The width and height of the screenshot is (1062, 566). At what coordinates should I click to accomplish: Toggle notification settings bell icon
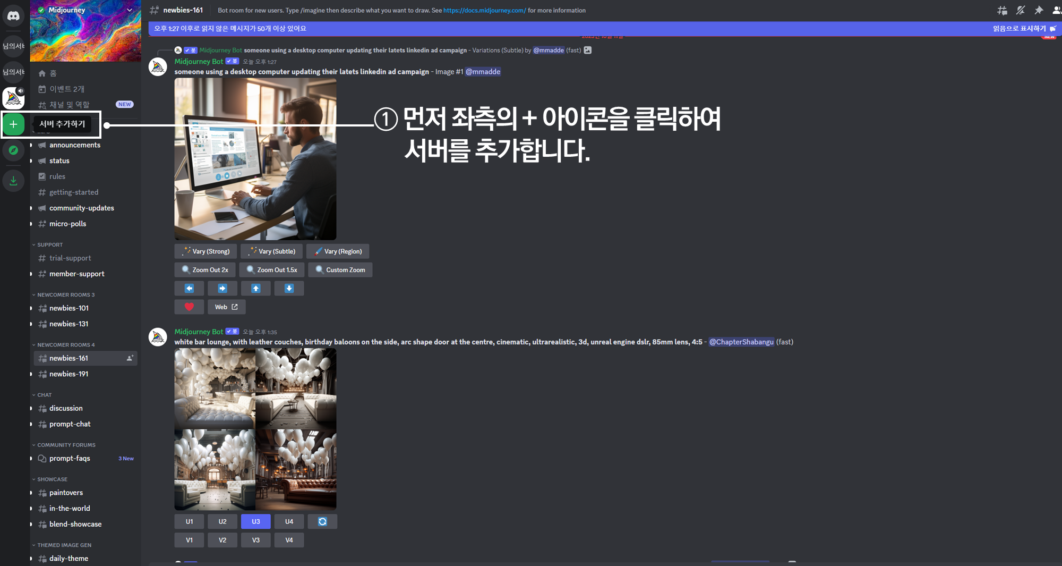pyautogui.click(x=1020, y=10)
